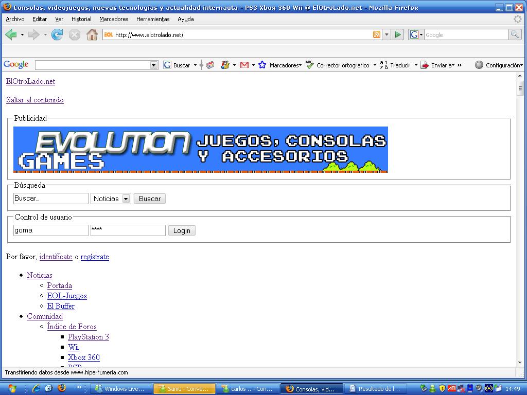527x395 pixels.
Task: Open the forward-history dropdown arrow
Action: point(45,34)
